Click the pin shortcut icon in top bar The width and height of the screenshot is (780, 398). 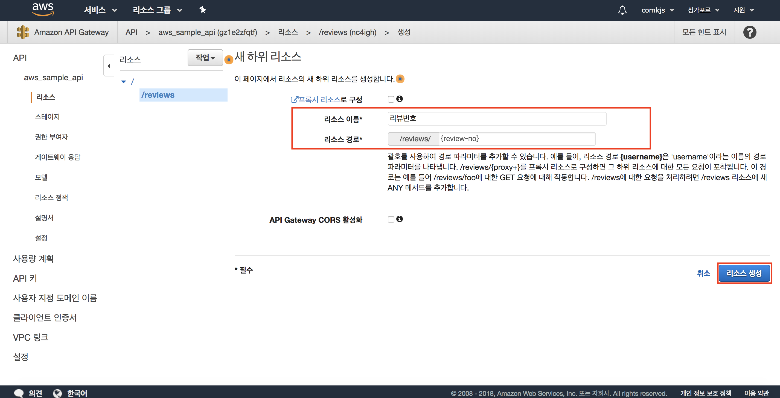click(203, 10)
